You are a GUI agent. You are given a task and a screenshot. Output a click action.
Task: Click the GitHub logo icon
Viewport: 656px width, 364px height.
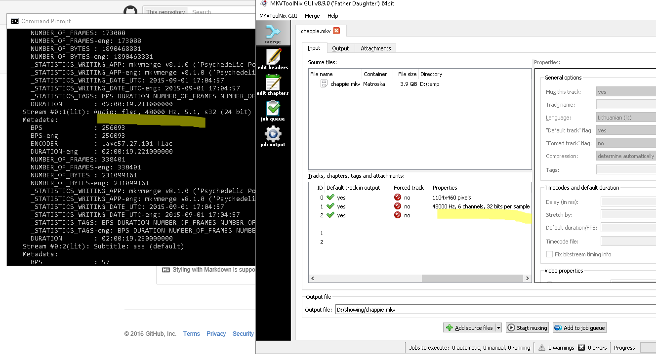pyautogui.click(x=130, y=12)
